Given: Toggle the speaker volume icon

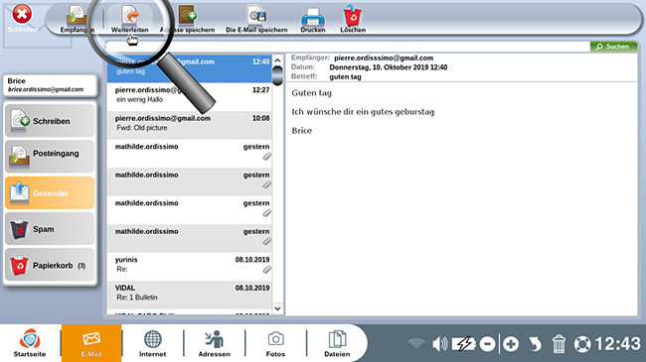Looking at the screenshot, I should point(440,343).
